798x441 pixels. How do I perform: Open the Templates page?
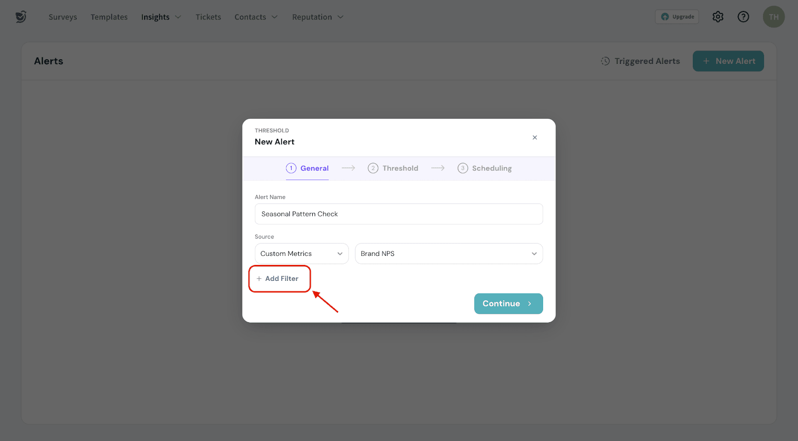[109, 17]
